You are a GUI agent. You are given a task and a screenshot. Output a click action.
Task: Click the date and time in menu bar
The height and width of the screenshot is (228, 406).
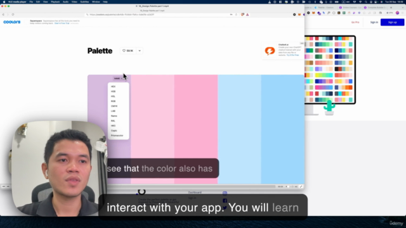tap(395, 2)
